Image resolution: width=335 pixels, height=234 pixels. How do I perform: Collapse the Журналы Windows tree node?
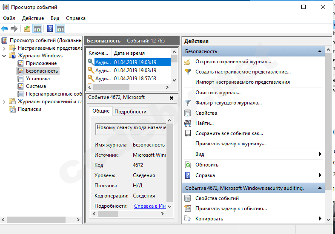[x=4, y=56]
